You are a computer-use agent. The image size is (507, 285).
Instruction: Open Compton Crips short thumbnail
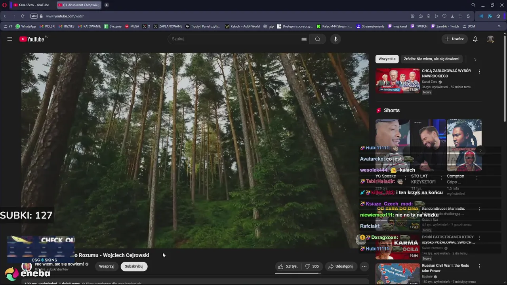[x=464, y=145]
